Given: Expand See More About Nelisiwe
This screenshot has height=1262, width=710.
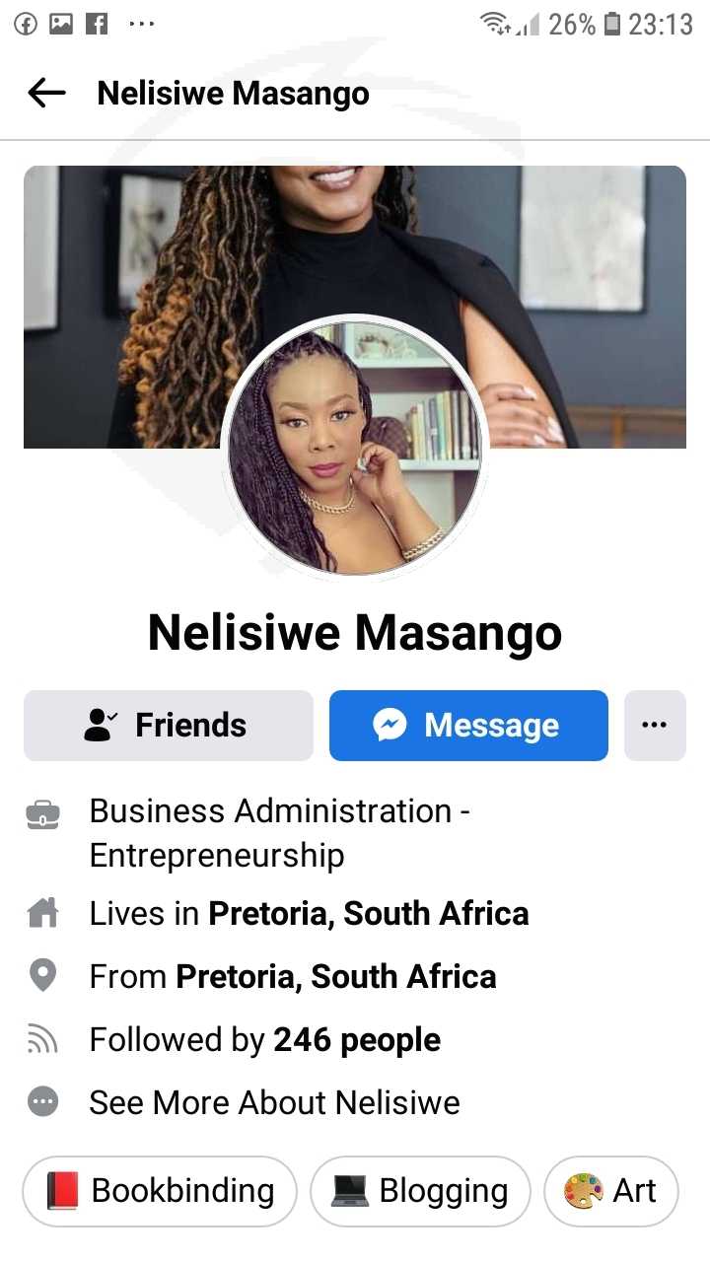Looking at the screenshot, I should click(274, 1102).
